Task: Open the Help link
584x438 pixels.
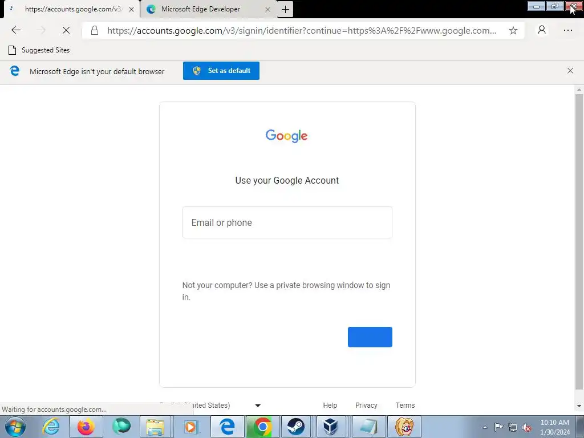Action: tap(330, 405)
